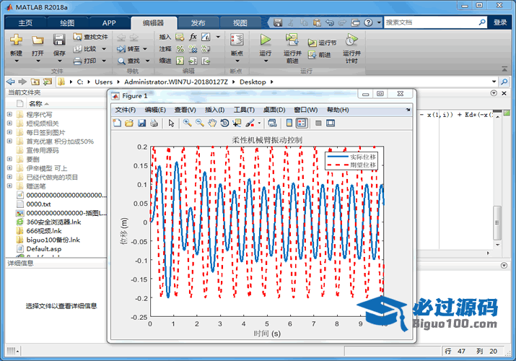Click the help question mark icon
Image resolution: width=516 pixels, height=361 pixels.
click(x=369, y=22)
